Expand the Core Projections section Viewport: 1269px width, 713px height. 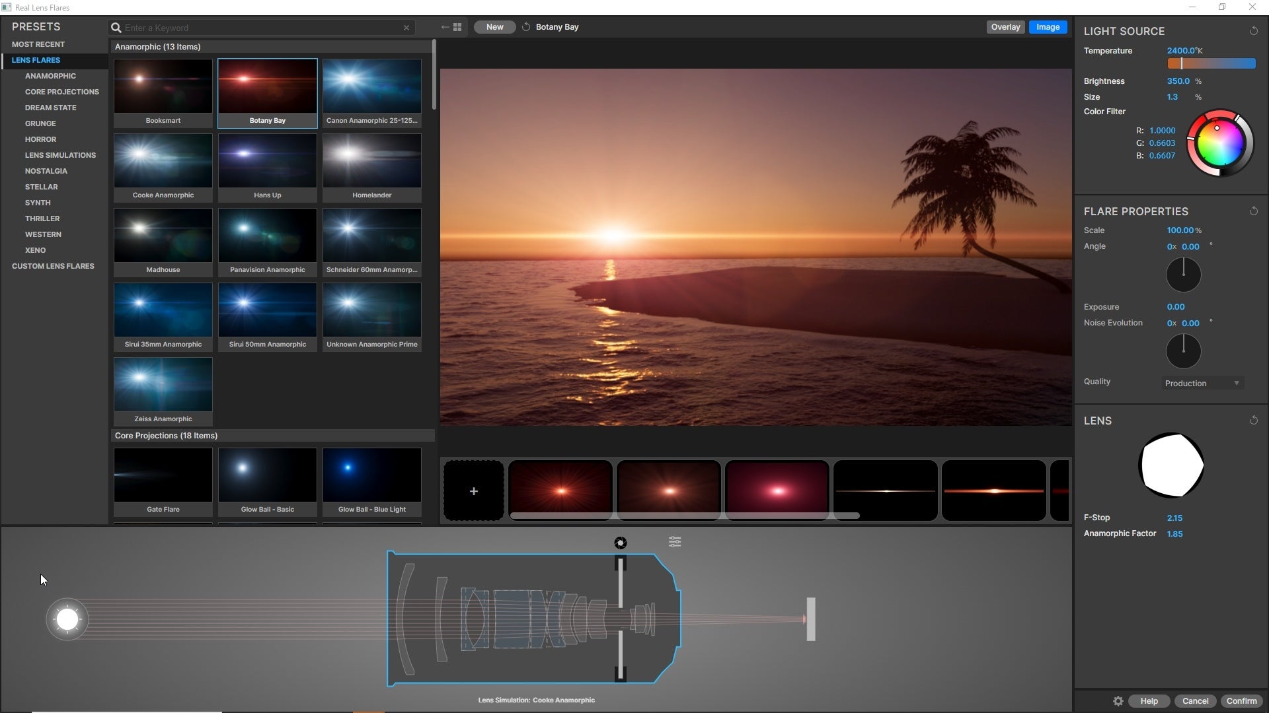(x=166, y=435)
